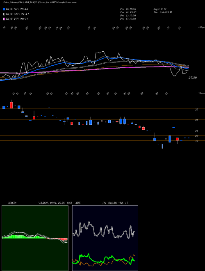The width and height of the screenshot is (205, 271).
Task: Click the 19 price axis label
Action: (x=196, y=141)
